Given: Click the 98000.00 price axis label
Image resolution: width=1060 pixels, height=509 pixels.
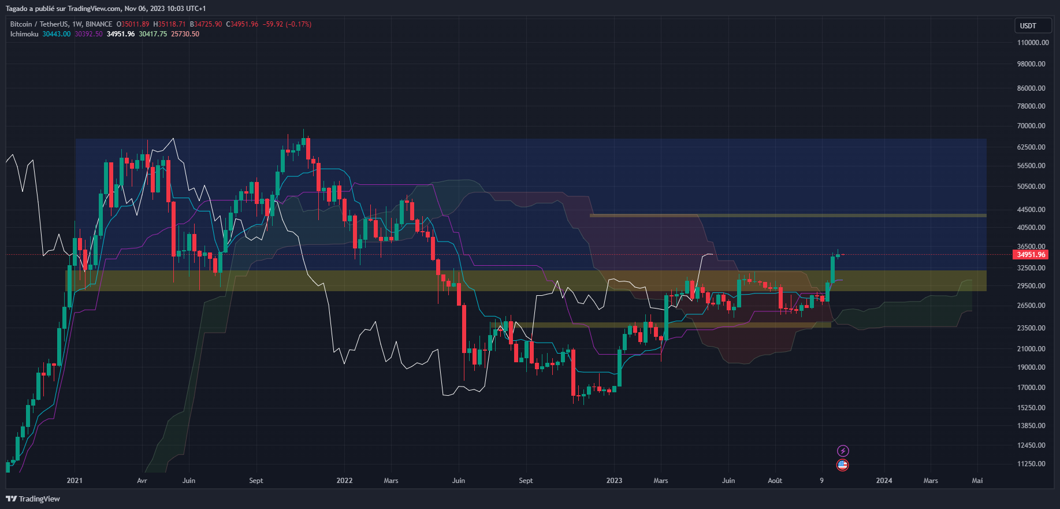Looking at the screenshot, I should [x=1031, y=64].
